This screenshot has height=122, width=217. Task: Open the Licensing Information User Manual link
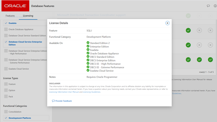click(x=64, y=92)
